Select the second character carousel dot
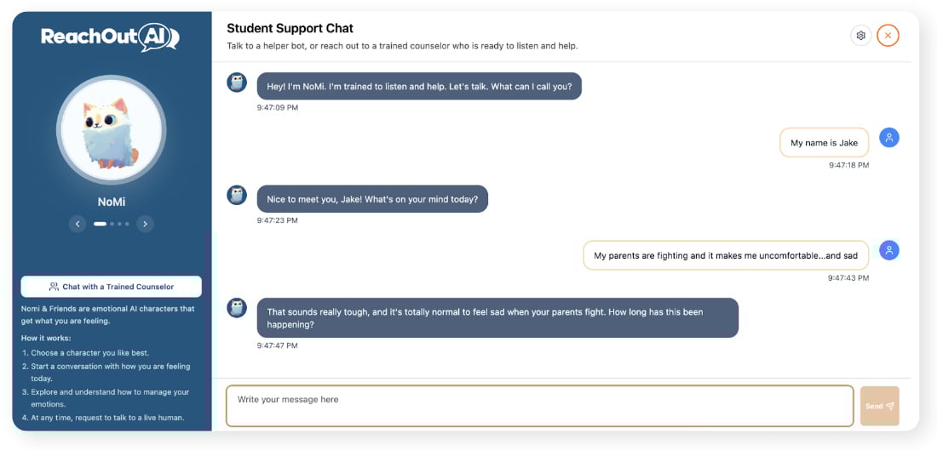The image size is (937, 450). [x=112, y=224]
